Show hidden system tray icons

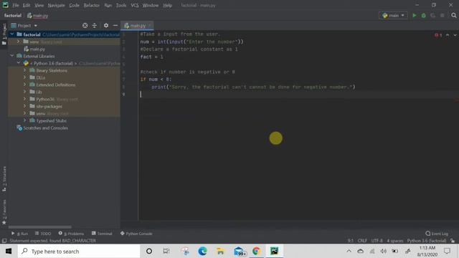(x=349, y=251)
